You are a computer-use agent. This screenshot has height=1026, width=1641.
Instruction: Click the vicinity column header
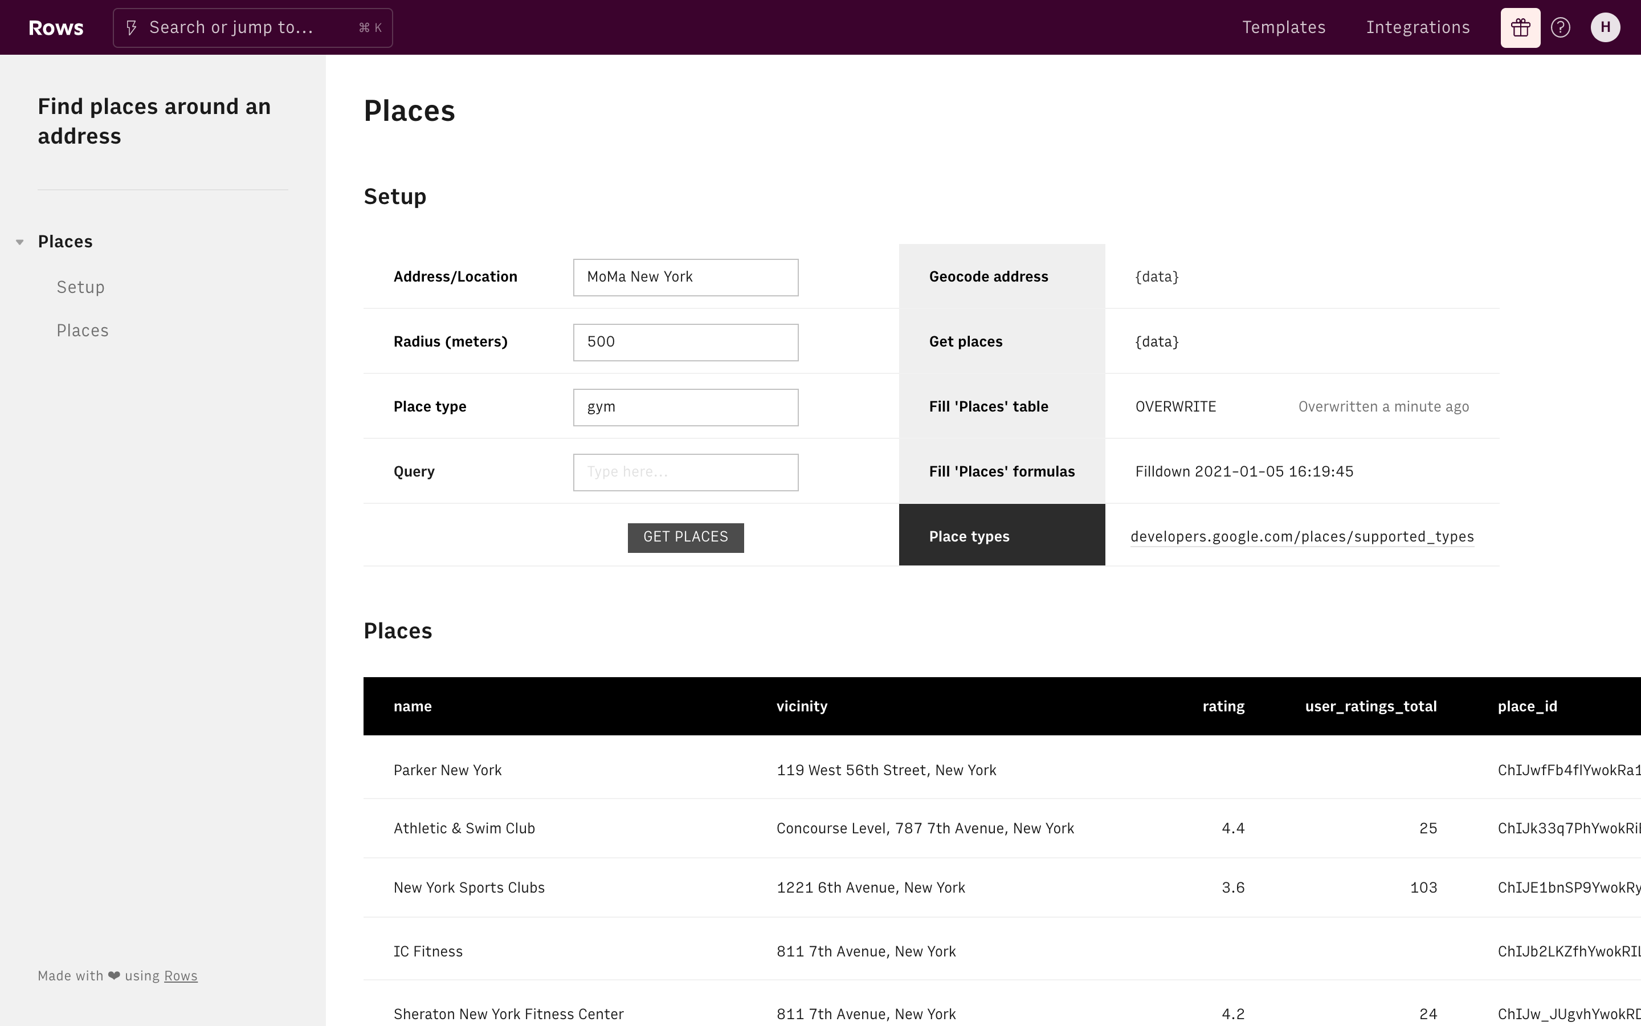[x=802, y=706]
